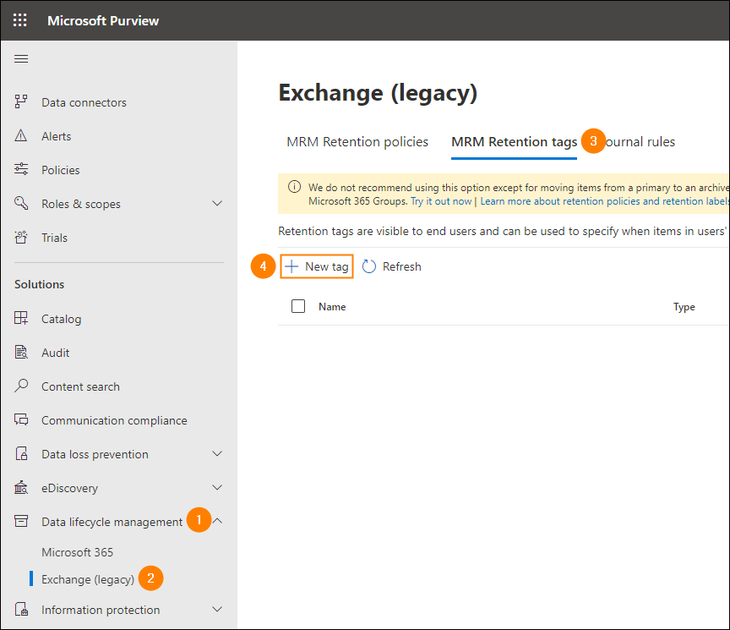Expand the eDiscovery chevron

pos(217,487)
